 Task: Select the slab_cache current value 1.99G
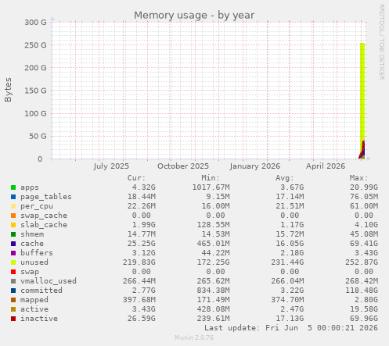[143, 225]
